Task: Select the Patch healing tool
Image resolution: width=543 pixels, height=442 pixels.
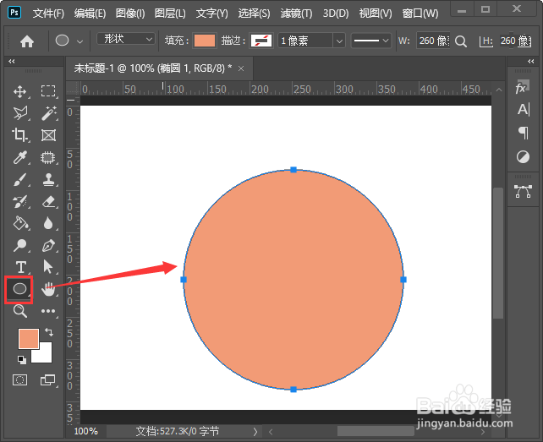Action: pos(48,158)
